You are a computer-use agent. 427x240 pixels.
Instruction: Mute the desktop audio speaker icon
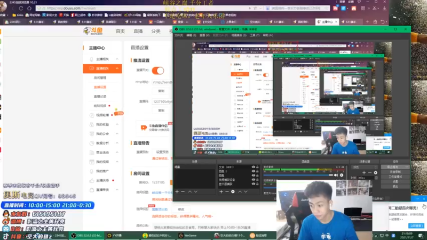[x=336, y=175]
